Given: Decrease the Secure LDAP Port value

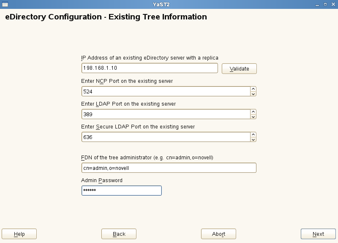Looking at the screenshot, I should click(253, 140).
